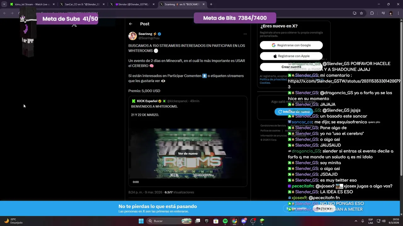Open Minecraft from the taskbar
This screenshot has width=403, height=226.
click(x=262, y=221)
